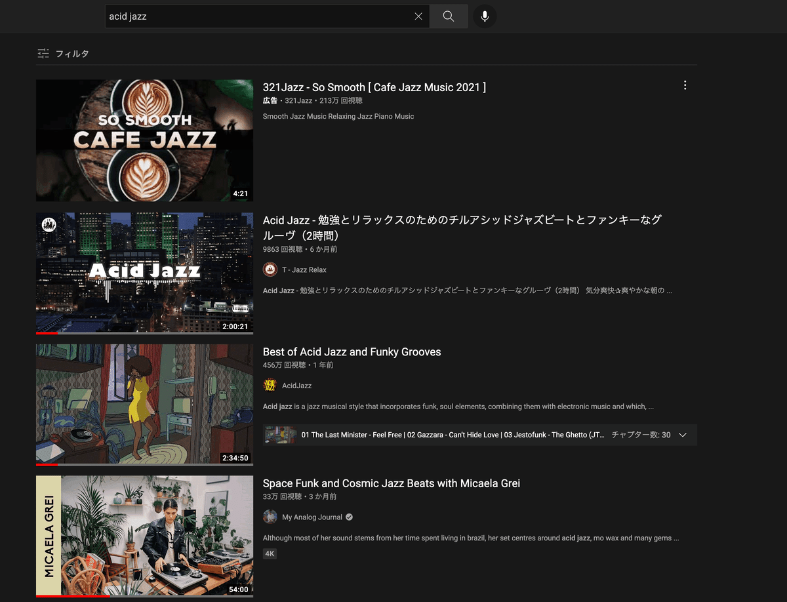
Task: Open title '321Jazz - So Smooth [ Cafe Jazz Music 2021 ]'
Action: (x=374, y=87)
